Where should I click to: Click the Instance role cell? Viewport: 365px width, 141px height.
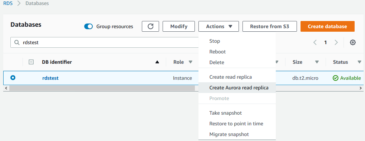pos(183,78)
